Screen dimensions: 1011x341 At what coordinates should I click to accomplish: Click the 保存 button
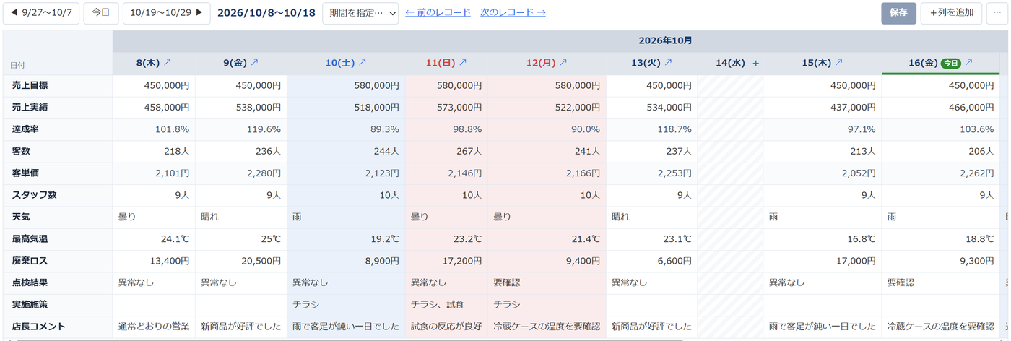pos(898,13)
